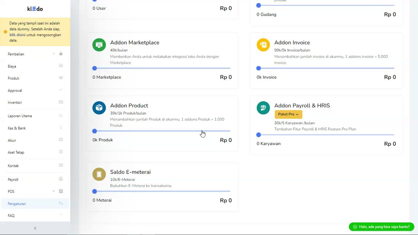This screenshot has width=418, height=235.
Task: Click the yellow Addon Invoice icon
Action: click(x=263, y=45)
